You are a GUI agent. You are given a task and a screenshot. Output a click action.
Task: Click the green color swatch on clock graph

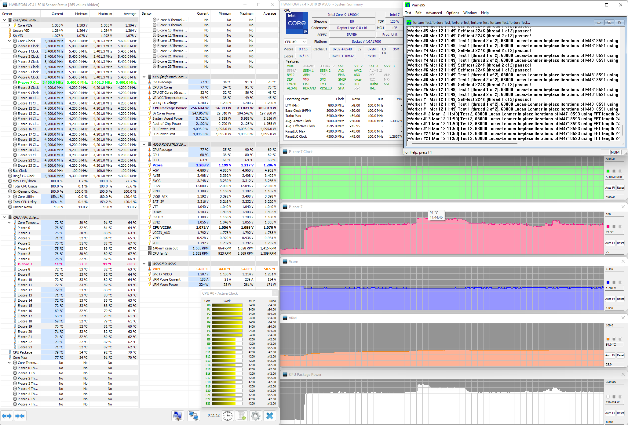[x=608, y=171]
